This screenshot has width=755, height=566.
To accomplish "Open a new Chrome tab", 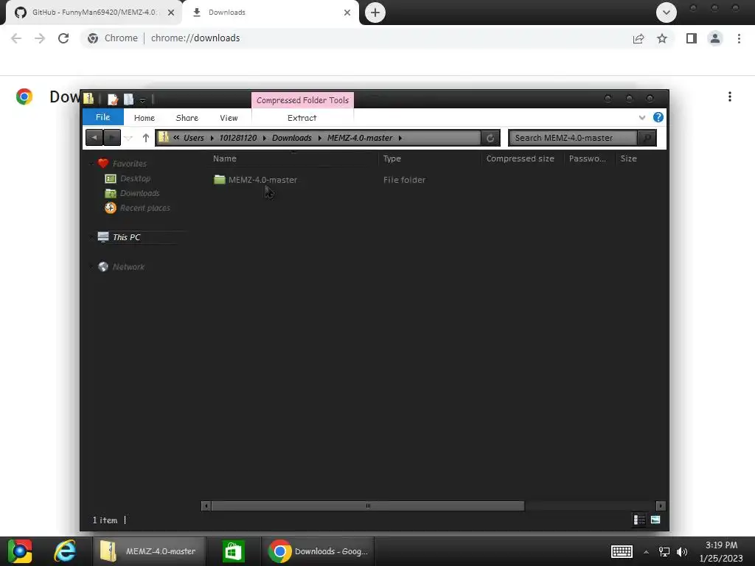I will pyautogui.click(x=375, y=13).
